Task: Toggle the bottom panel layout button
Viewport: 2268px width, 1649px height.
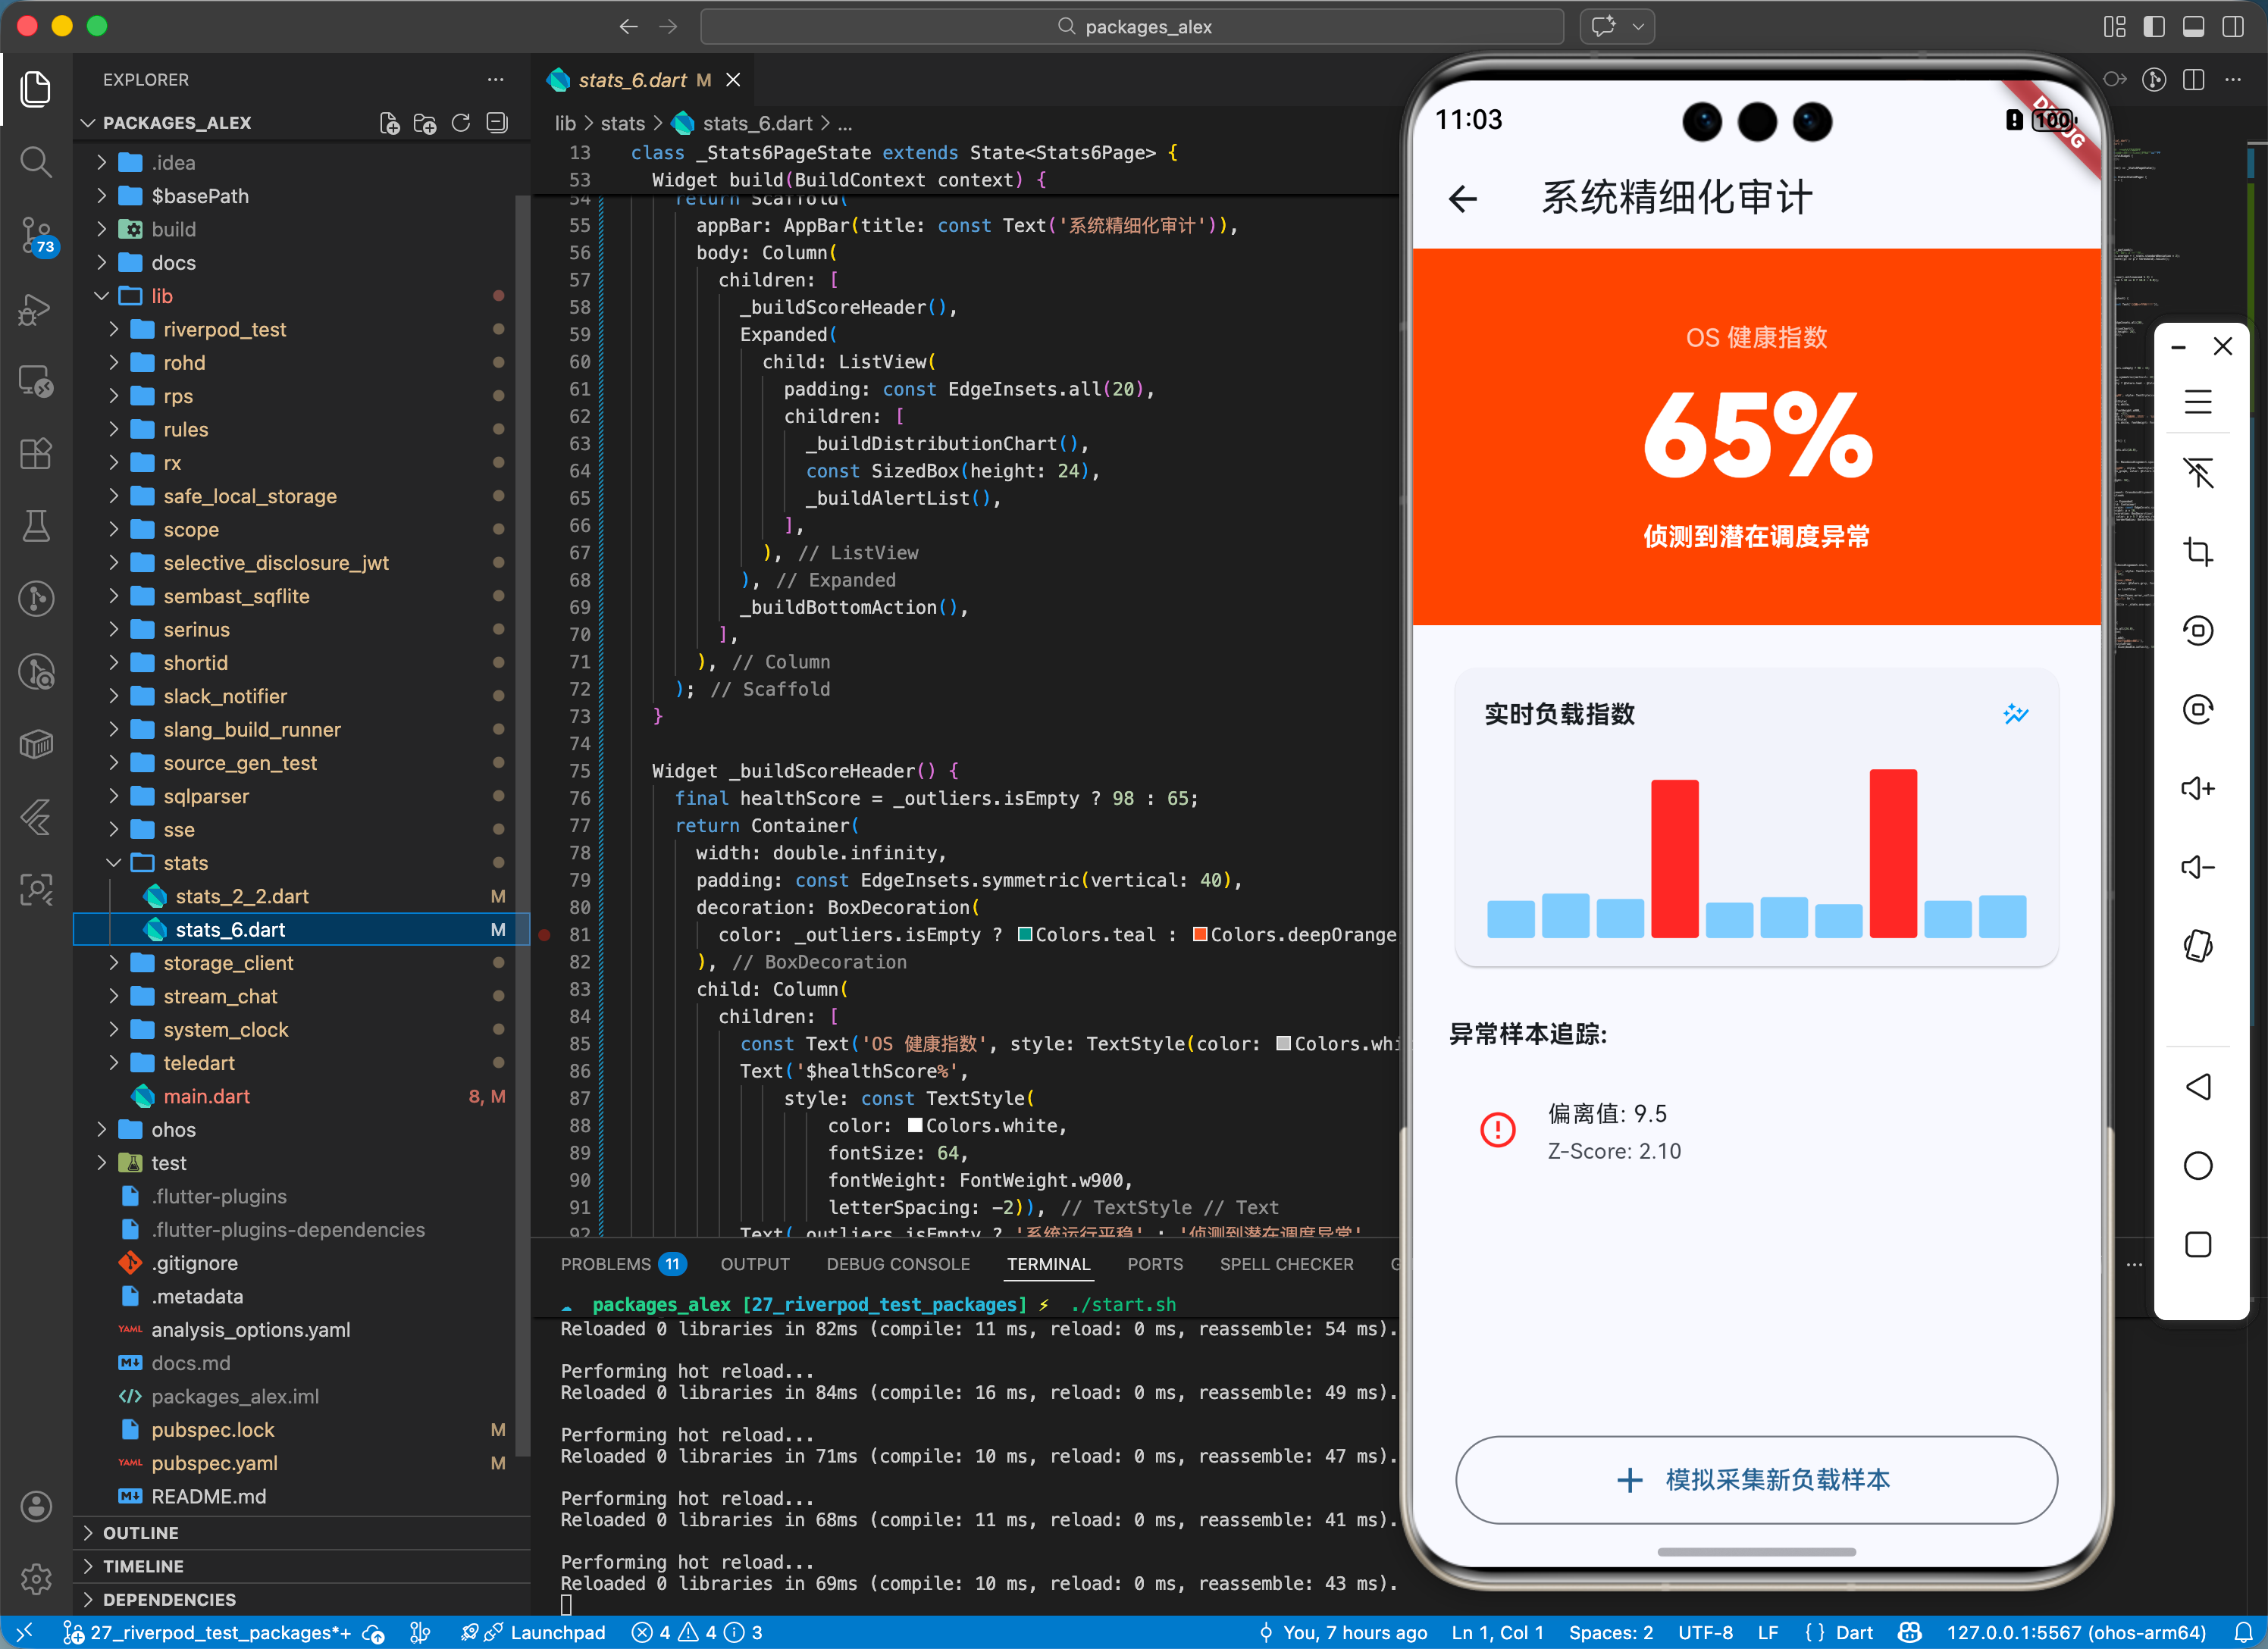Action: coord(2193,27)
